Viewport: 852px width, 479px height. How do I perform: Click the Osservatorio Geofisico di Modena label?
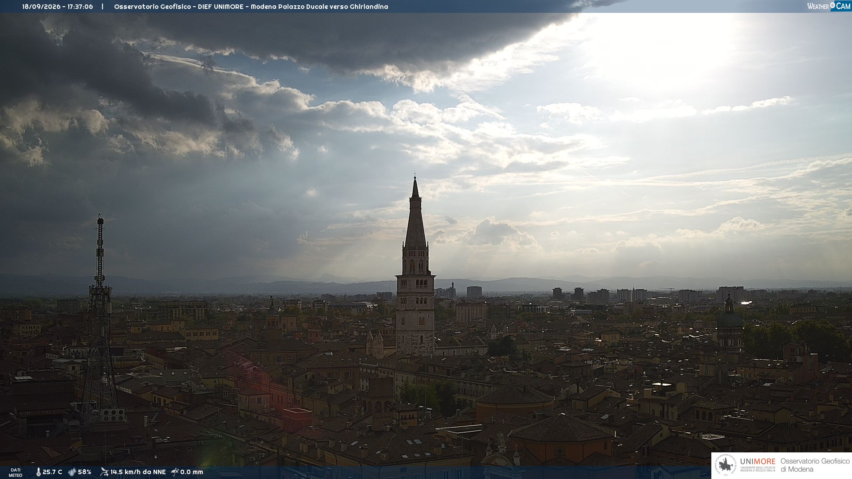click(x=815, y=465)
